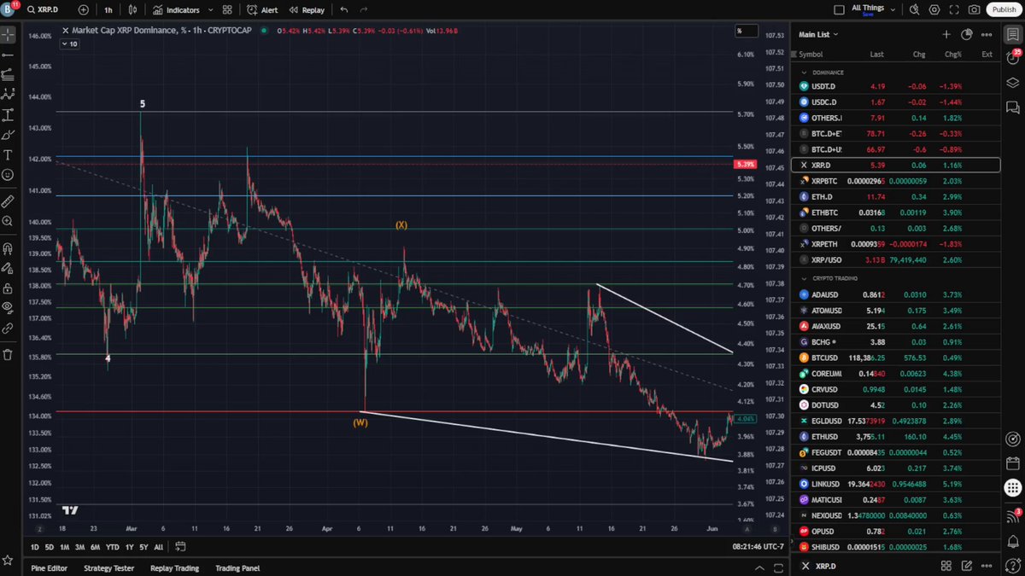Open the object tree layers icon

(1013, 83)
